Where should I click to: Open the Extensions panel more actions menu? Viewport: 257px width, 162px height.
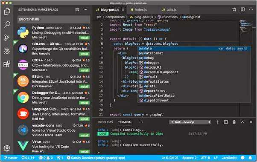pos(85,10)
